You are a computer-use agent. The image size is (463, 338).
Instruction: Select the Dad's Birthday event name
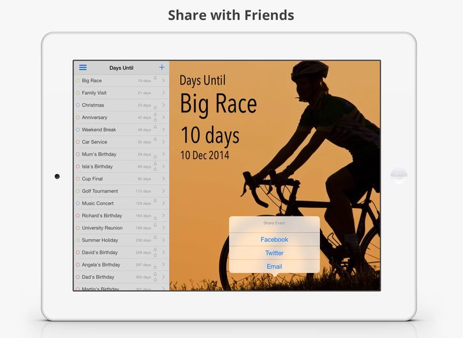pos(98,277)
